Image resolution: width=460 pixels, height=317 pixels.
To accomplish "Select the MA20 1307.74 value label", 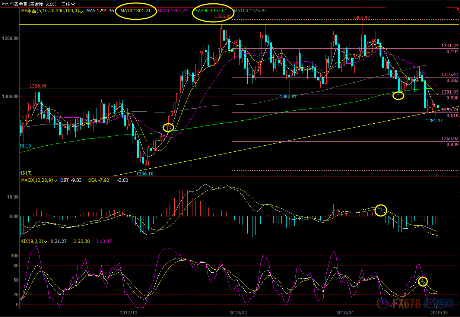I will coord(172,11).
